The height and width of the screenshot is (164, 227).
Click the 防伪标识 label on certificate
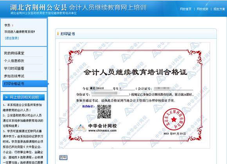coord(88,106)
